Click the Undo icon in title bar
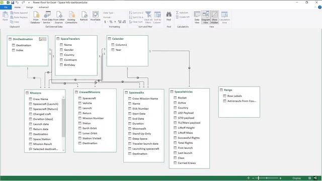The image size is (322, 181). point(17,3)
